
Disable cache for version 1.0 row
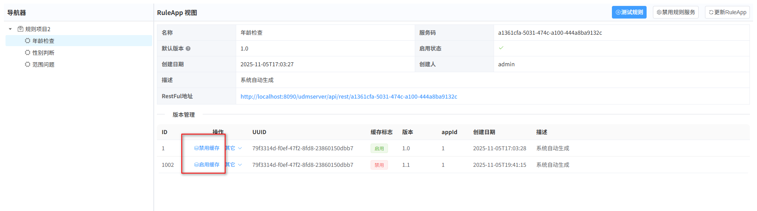click(x=207, y=148)
